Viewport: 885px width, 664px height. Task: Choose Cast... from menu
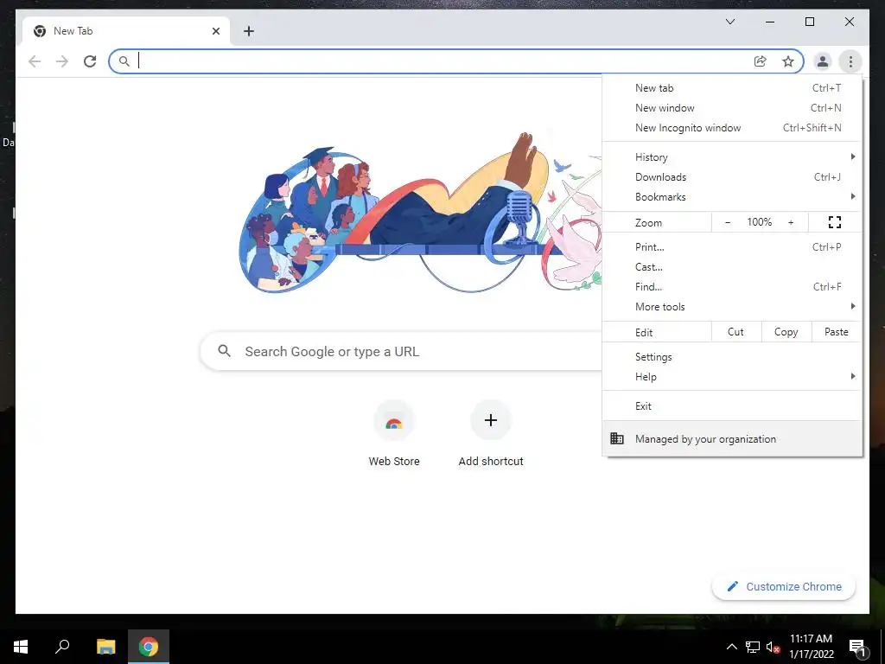(732, 266)
